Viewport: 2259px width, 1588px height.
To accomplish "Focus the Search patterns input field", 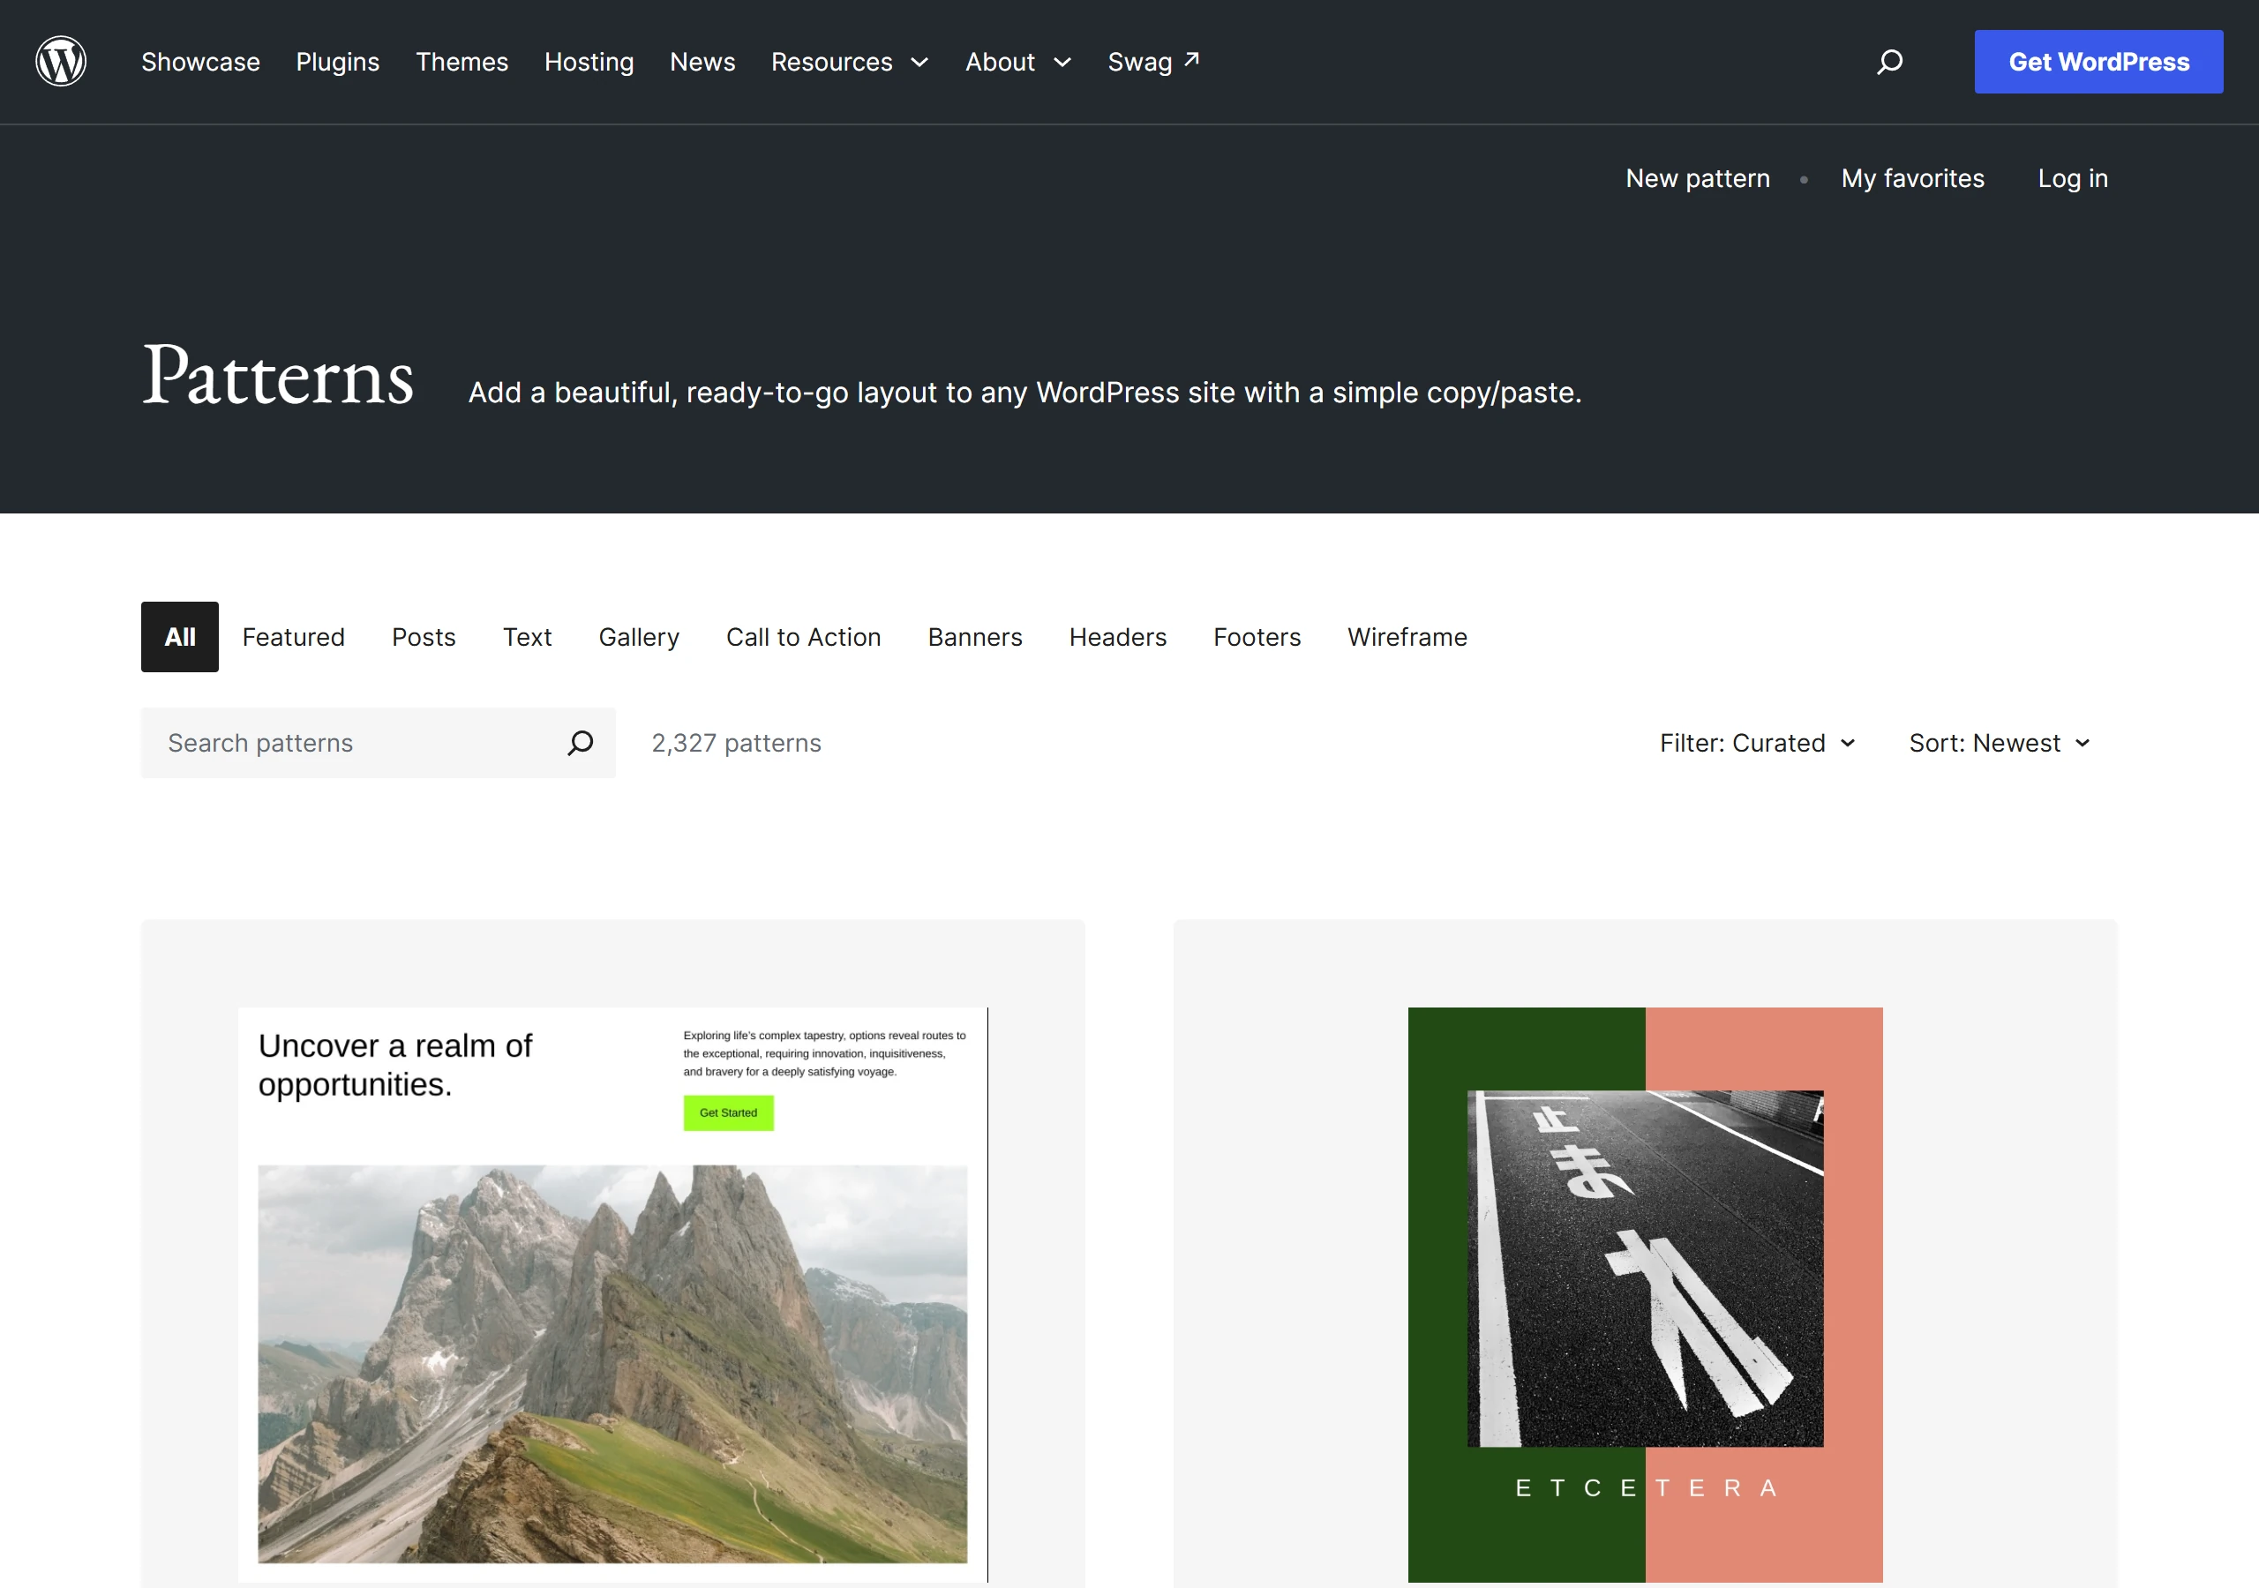I will coord(378,743).
